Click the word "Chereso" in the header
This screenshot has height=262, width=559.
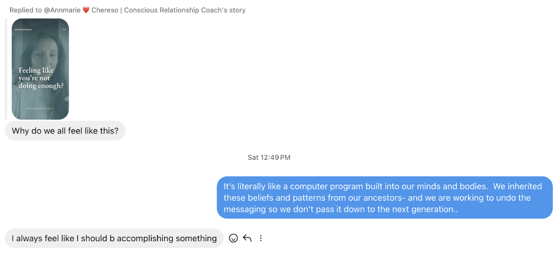coord(104,10)
